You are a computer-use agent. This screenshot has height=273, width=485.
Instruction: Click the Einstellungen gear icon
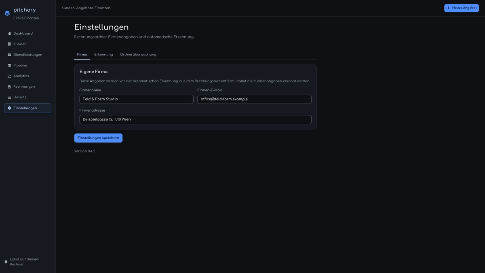pos(9,108)
